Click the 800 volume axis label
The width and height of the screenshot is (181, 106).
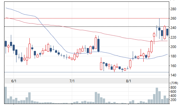pyautogui.click(x=173, y=88)
